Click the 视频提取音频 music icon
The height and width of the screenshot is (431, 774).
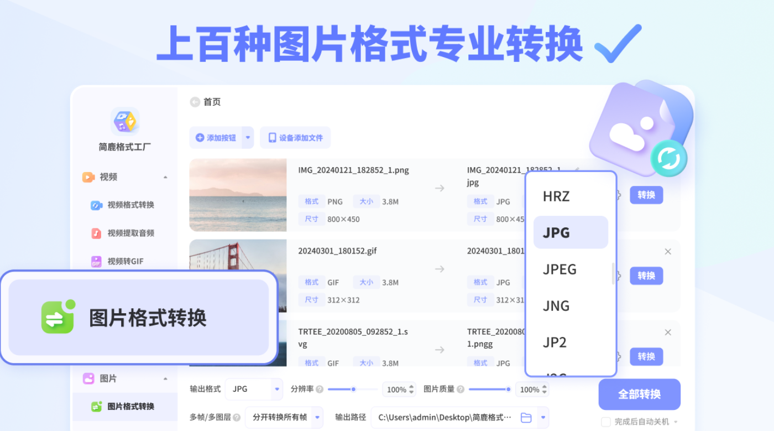(96, 233)
